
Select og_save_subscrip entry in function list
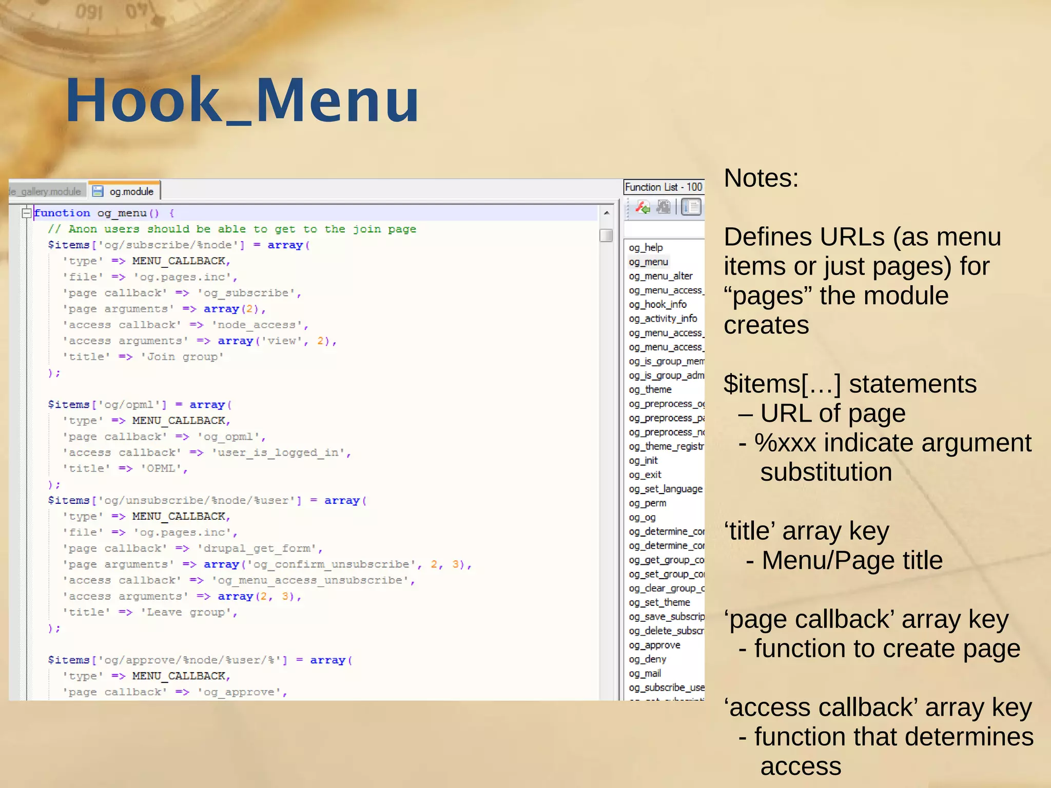(666, 617)
